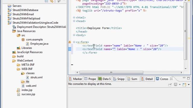
Task: Select the classes folder
Action: 30,73
